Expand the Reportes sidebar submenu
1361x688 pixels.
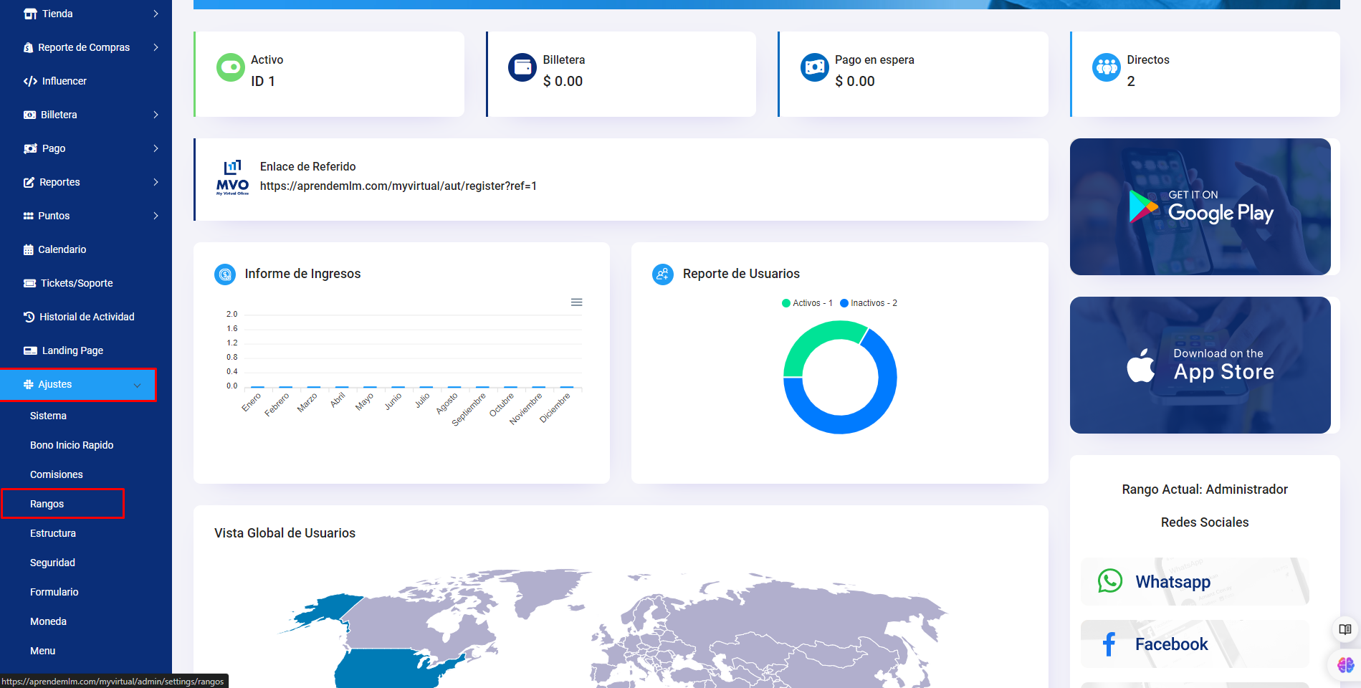(x=156, y=182)
